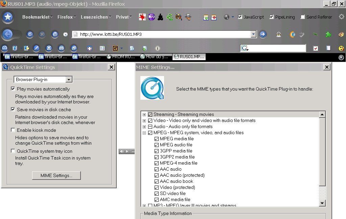Viewport: 346px width, 219px height.
Task: Click the orange G toolbar icon
Action: click(x=115, y=48)
